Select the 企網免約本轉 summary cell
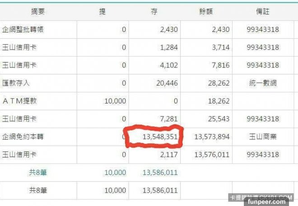 tap(23, 137)
